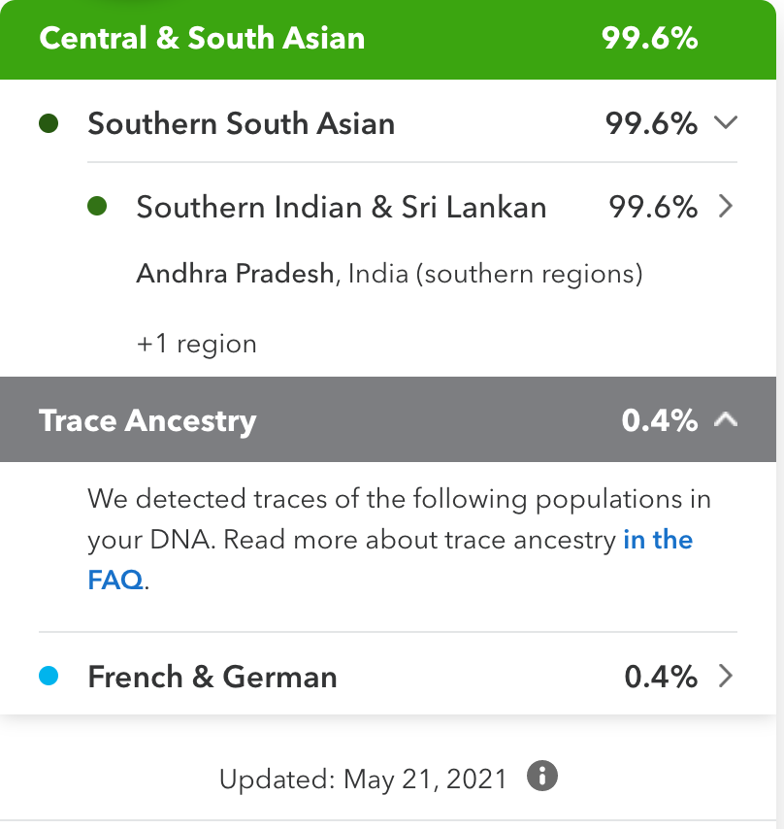Click the 0.4% Trace Ancestry percentage
The image size is (784, 829).
(660, 420)
